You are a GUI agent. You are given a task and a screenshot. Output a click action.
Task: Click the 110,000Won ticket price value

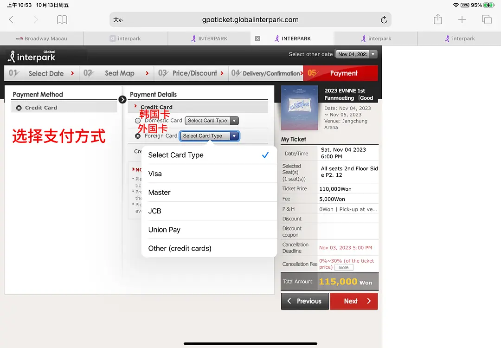[335, 189]
